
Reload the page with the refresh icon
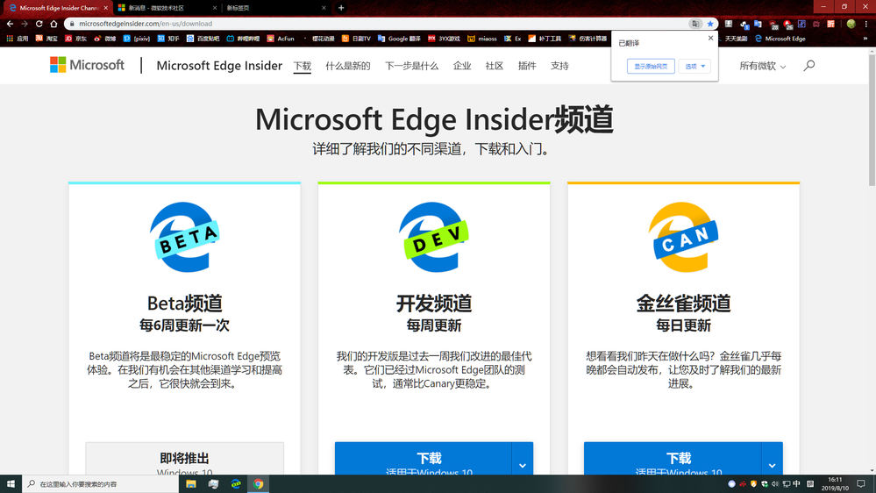click(39, 24)
